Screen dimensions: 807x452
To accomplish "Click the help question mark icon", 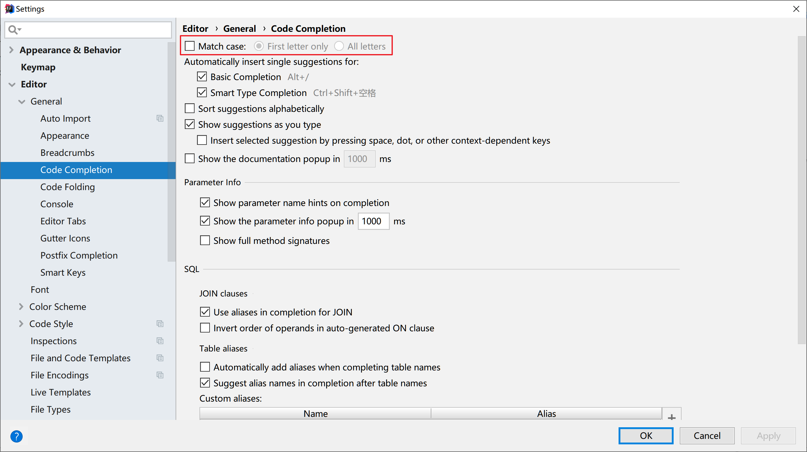I will pyautogui.click(x=16, y=436).
